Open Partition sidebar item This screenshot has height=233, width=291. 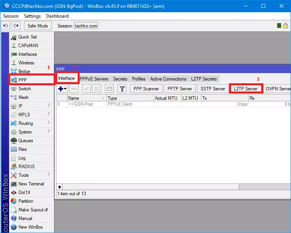click(32, 201)
